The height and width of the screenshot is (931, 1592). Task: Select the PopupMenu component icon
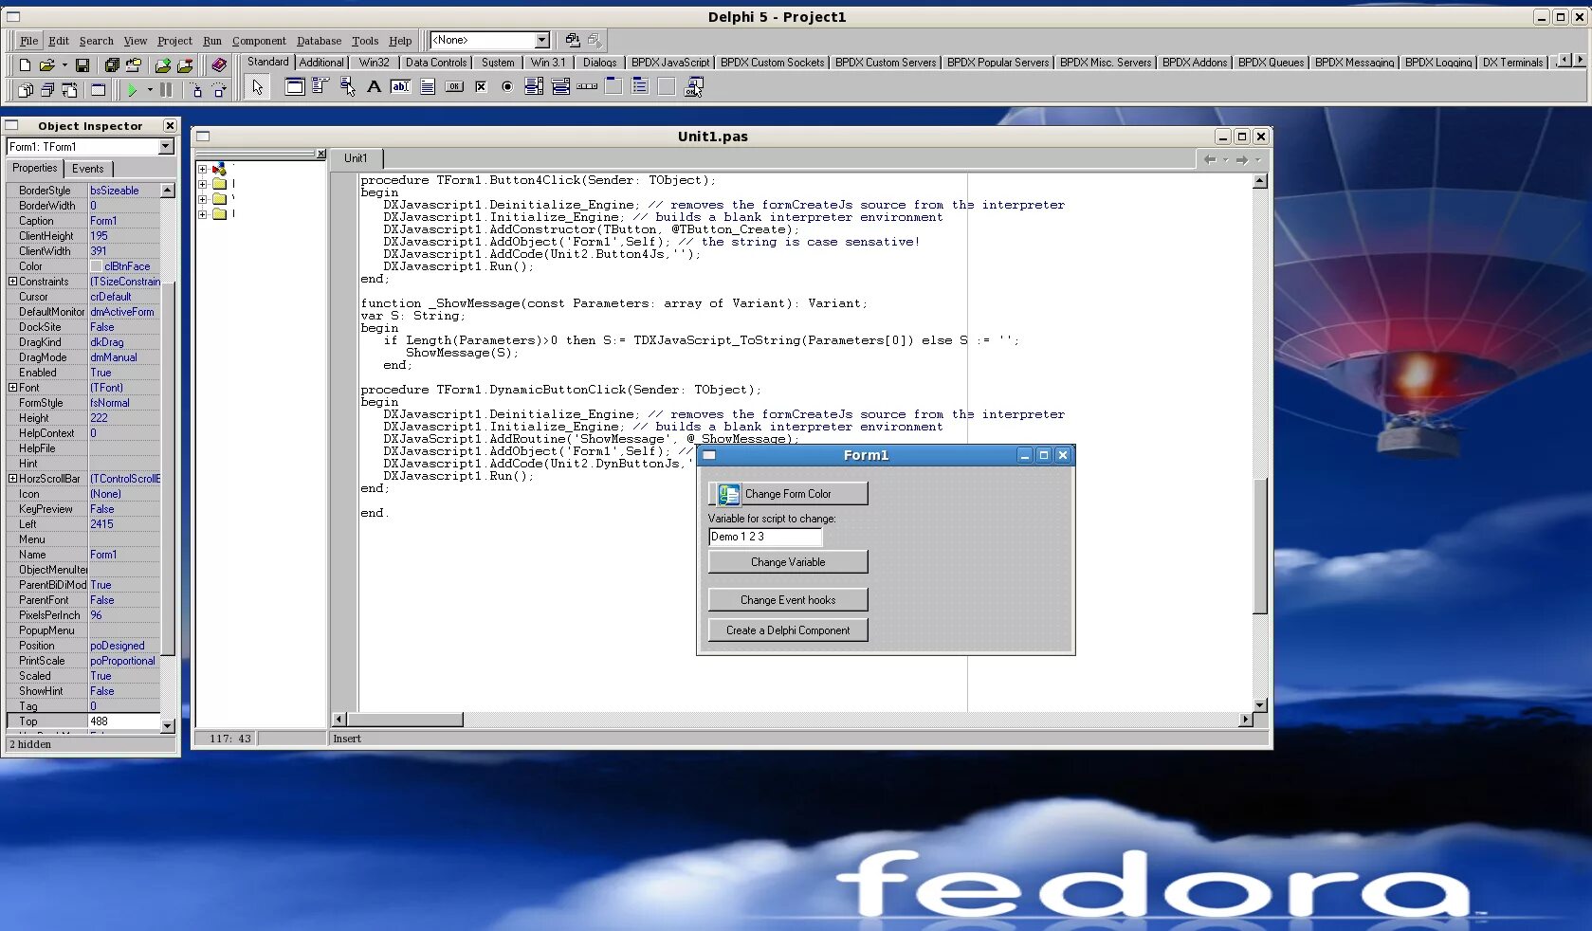point(348,86)
